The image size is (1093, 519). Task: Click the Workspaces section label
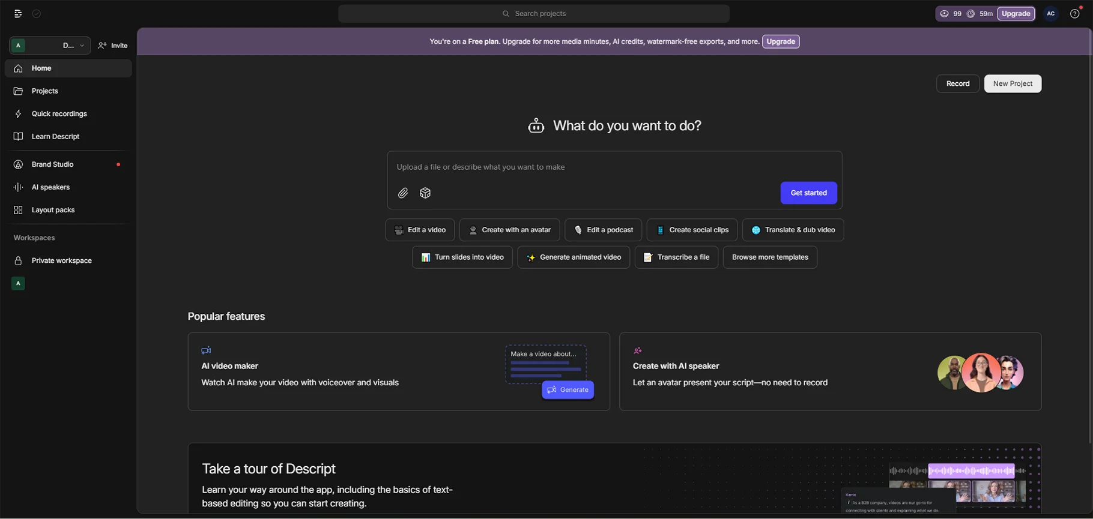[x=34, y=238]
